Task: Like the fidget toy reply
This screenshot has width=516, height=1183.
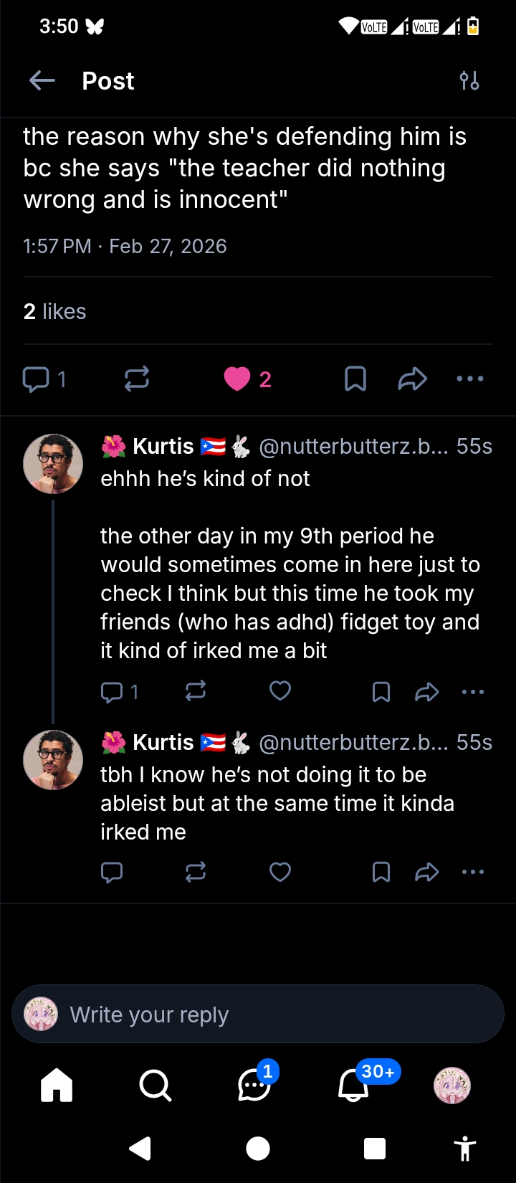Action: pyautogui.click(x=280, y=691)
